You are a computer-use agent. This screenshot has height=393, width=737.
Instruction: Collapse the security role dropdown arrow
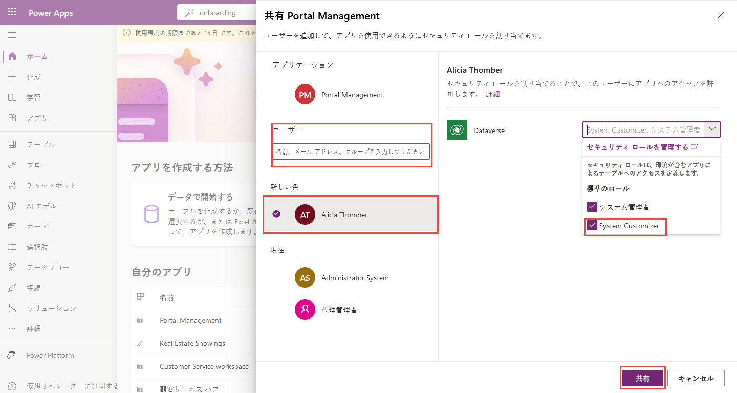(712, 129)
